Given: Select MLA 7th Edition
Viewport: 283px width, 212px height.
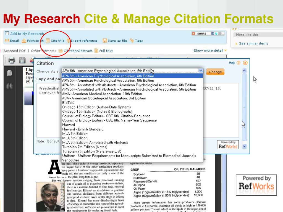Looking at the screenshot, I should pyautogui.click(x=132, y=134).
